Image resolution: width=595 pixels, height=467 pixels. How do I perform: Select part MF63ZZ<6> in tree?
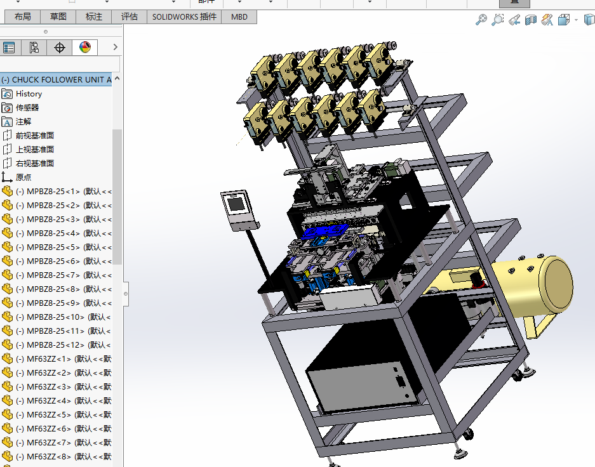56,429
